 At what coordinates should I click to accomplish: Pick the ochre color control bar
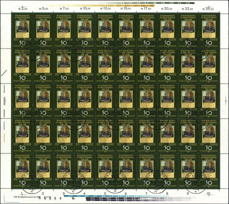tap(102, 6)
